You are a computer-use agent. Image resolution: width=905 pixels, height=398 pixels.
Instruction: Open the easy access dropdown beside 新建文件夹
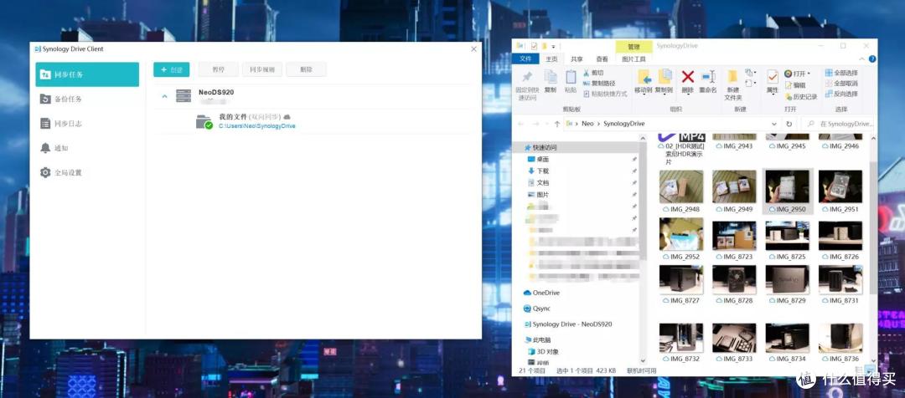point(750,84)
